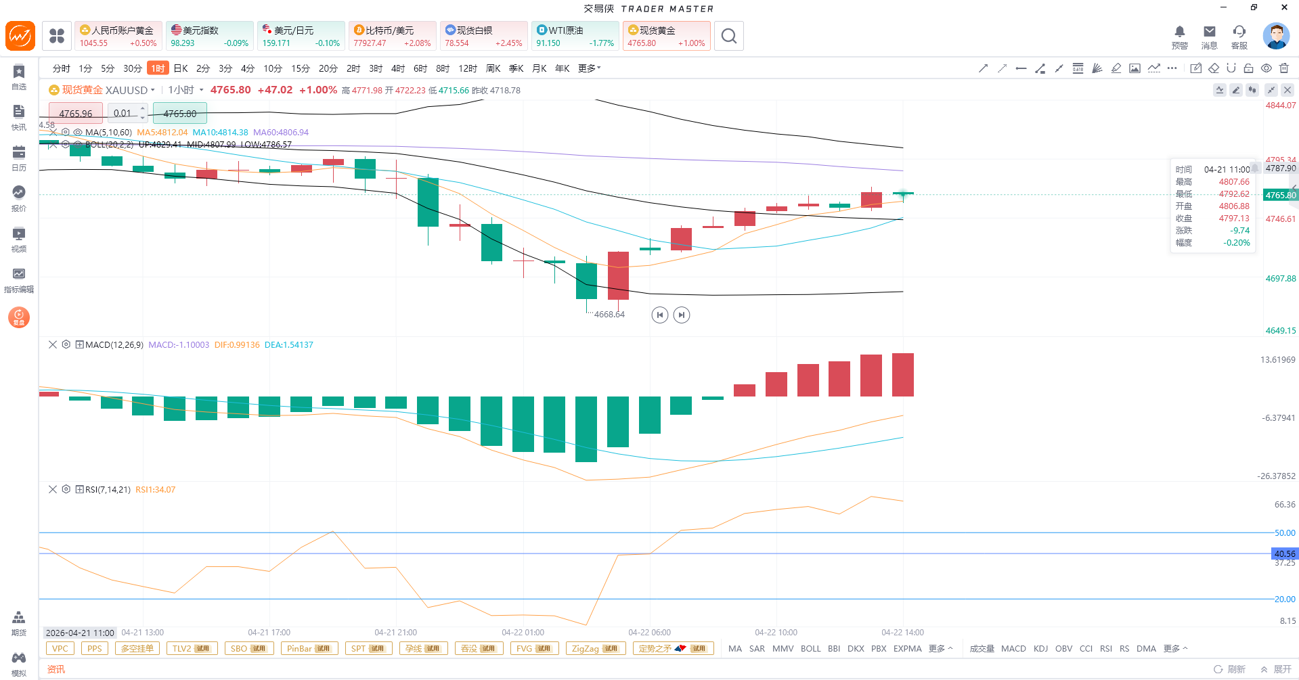Viewport: 1299px width, 680px height.
Task: Open the 自选 watchlist sidebar icon
Action: pyautogui.click(x=19, y=76)
